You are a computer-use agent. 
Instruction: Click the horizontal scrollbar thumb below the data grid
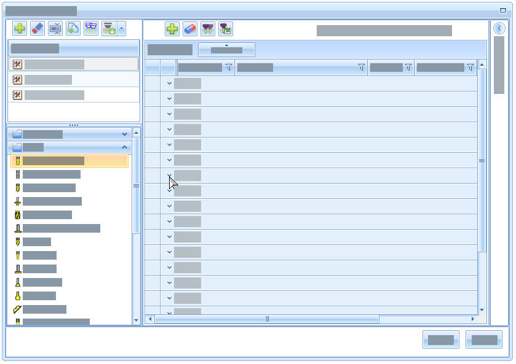pyautogui.click(x=267, y=319)
